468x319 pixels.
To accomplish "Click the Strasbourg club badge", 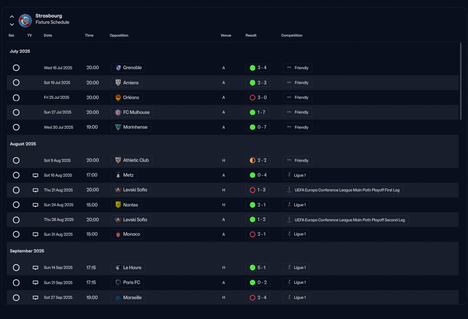I will [25, 20].
